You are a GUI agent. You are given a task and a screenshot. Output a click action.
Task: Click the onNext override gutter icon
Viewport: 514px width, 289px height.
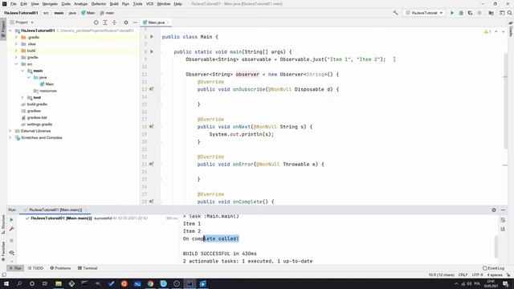coord(152,127)
